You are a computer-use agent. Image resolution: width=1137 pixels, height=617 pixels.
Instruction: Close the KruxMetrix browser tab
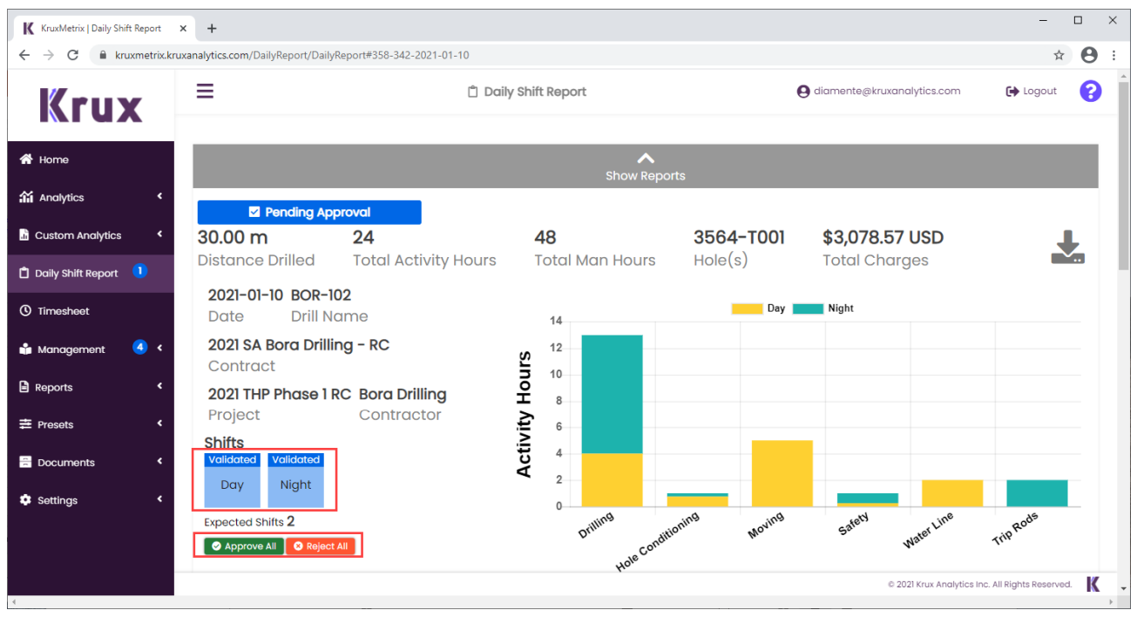coord(183,28)
